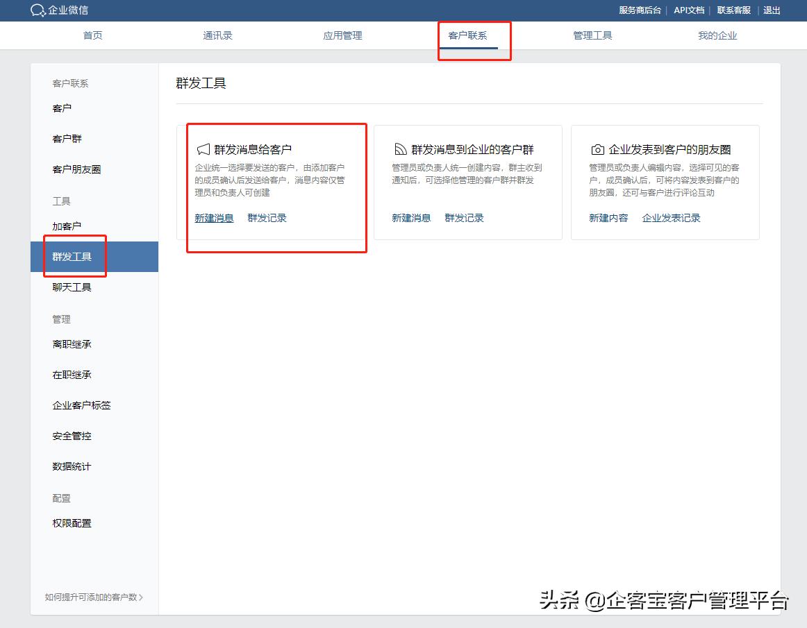Viewport: 807px width, 628px height.
Task: Open the API文档 page
Action: [688, 10]
